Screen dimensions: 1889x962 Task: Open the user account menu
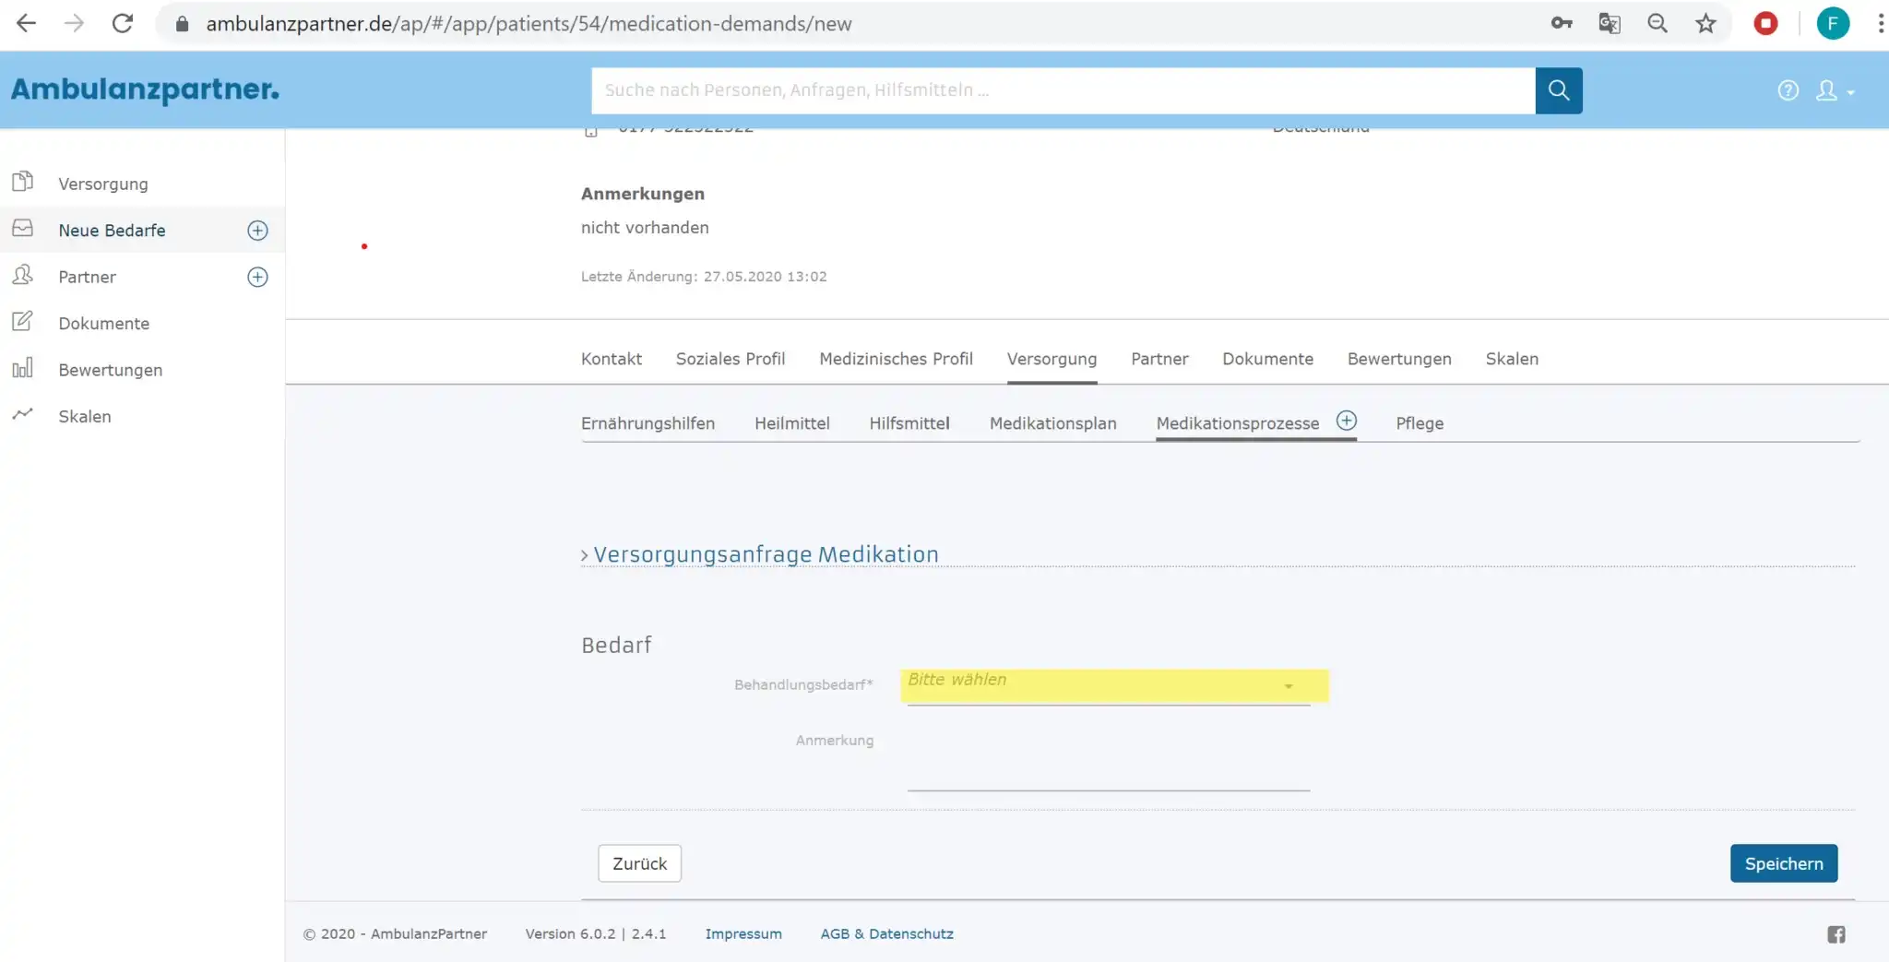click(x=1835, y=90)
